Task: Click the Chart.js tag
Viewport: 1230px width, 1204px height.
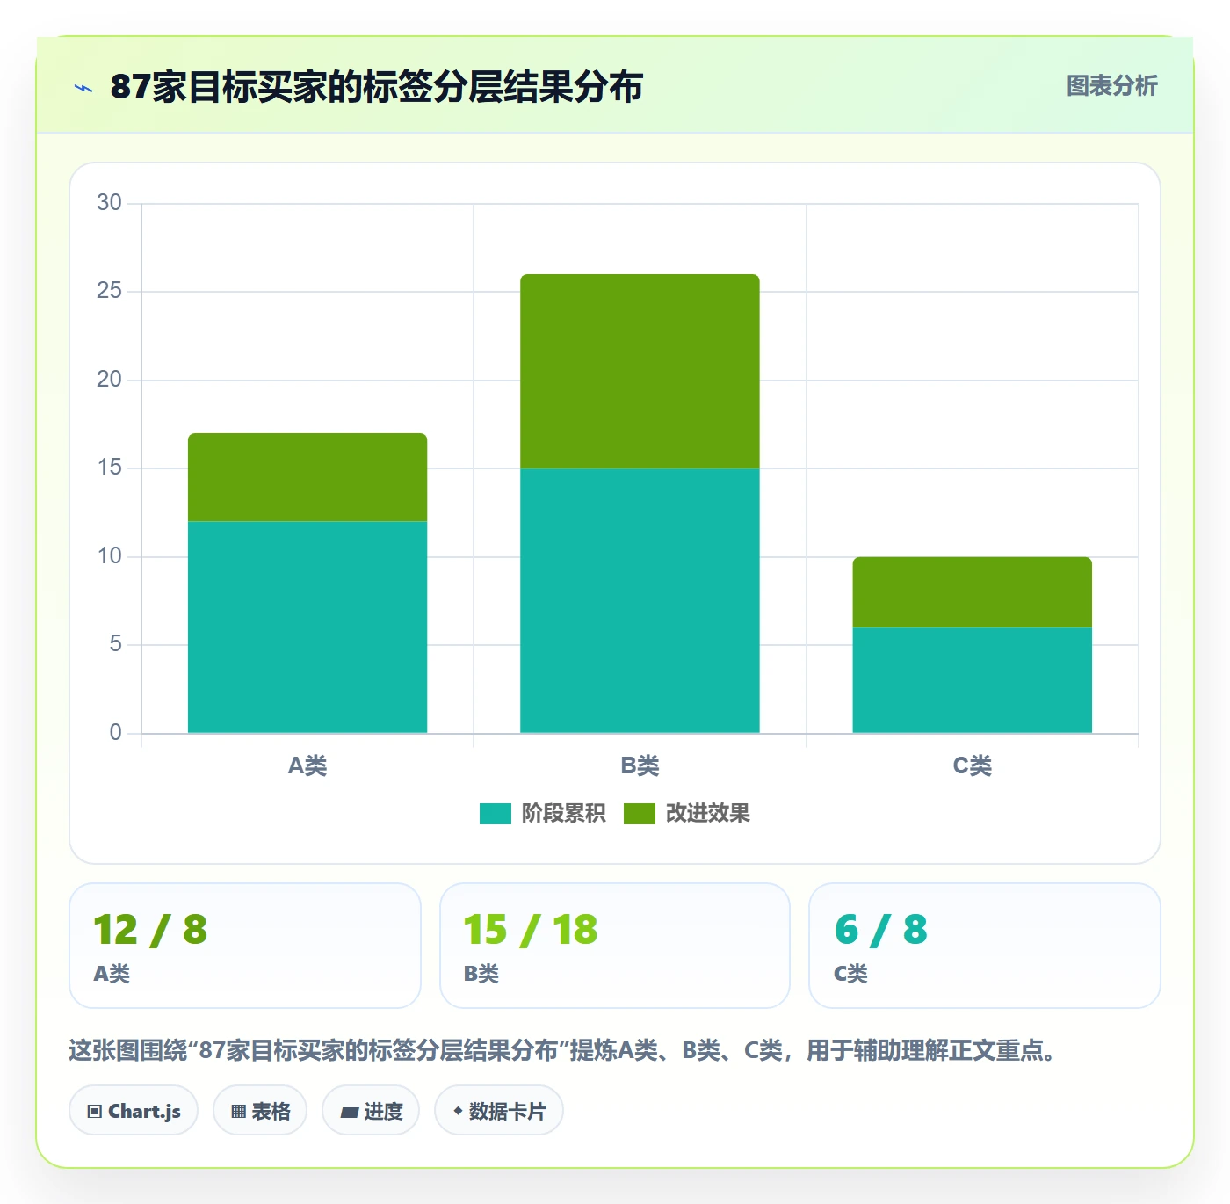Action: (134, 1111)
